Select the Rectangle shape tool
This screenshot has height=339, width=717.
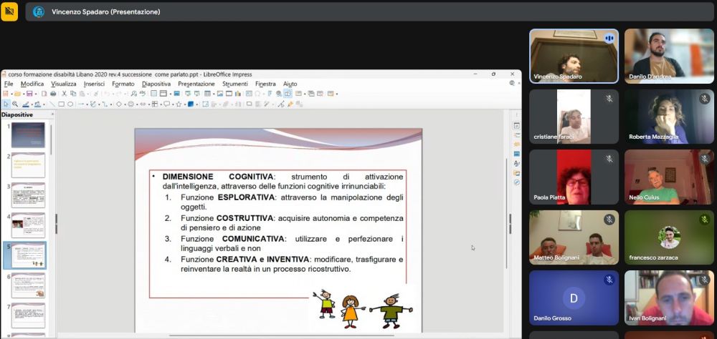(x=61, y=104)
